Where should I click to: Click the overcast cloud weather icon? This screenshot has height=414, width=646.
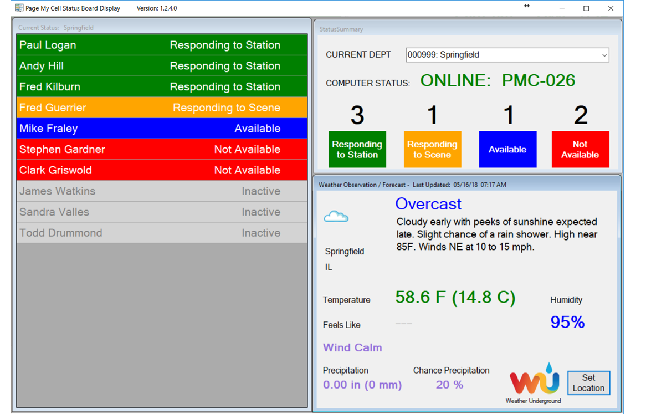pyautogui.click(x=336, y=217)
